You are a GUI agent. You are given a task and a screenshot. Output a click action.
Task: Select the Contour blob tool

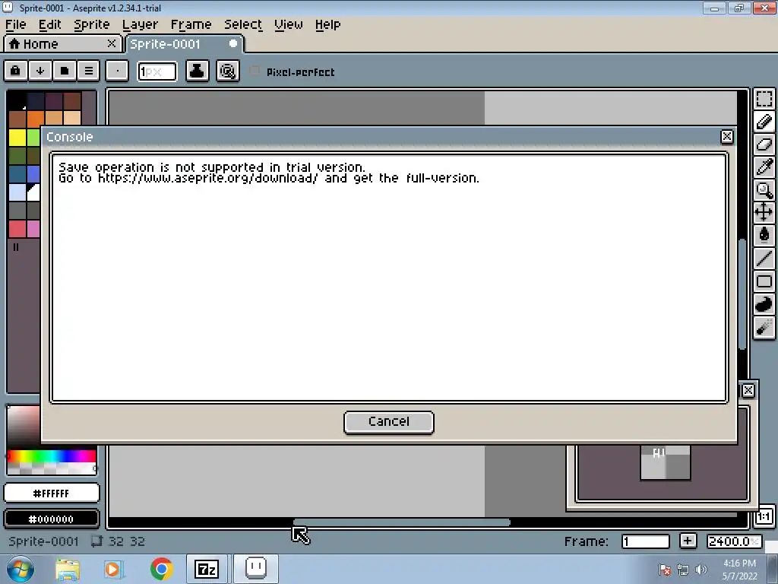[x=764, y=304]
